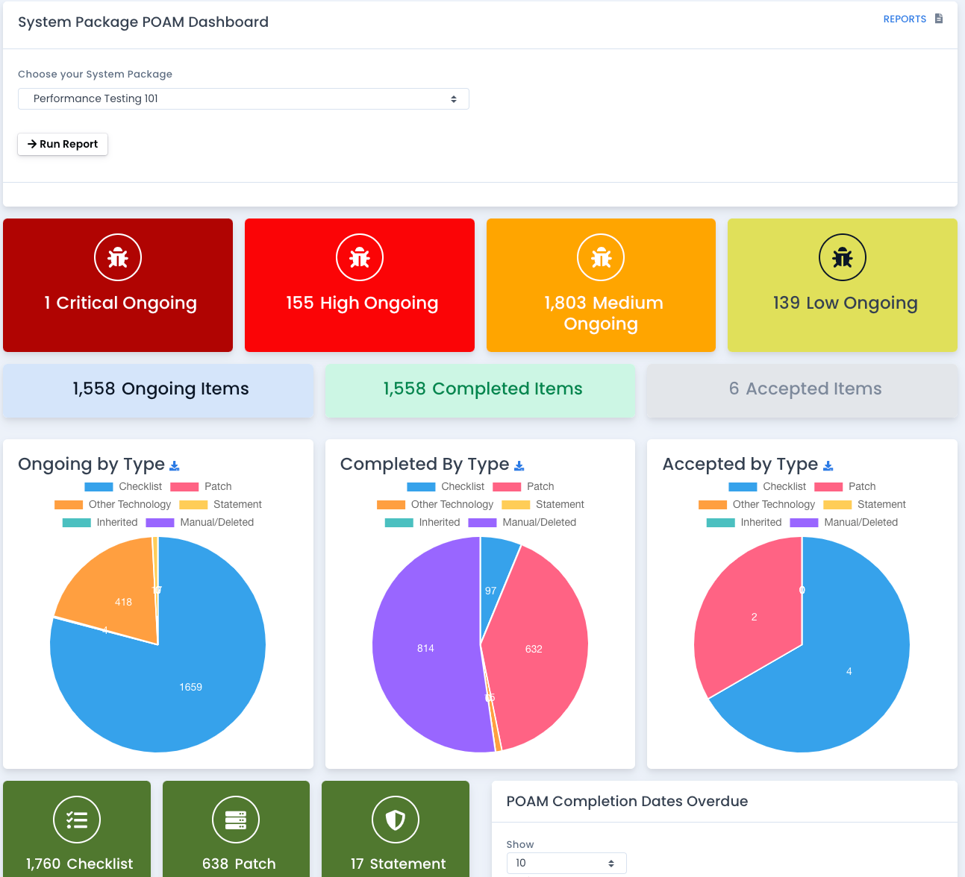Image resolution: width=965 pixels, height=877 pixels.
Task: Download the Accepted by Type chart
Action: point(828,466)
